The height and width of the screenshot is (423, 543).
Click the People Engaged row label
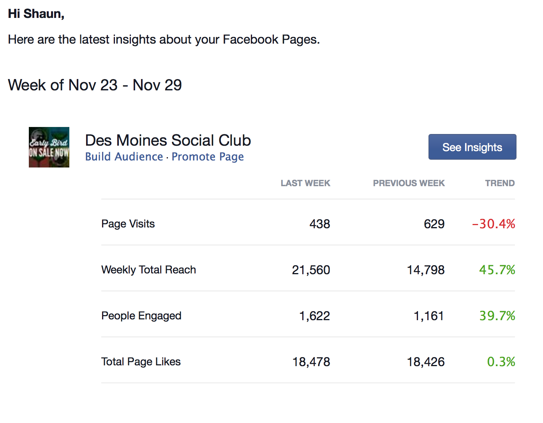pos(141,316)
